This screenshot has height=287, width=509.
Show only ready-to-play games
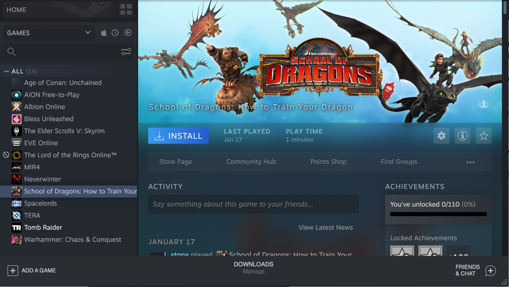click(x=128, y=33)
